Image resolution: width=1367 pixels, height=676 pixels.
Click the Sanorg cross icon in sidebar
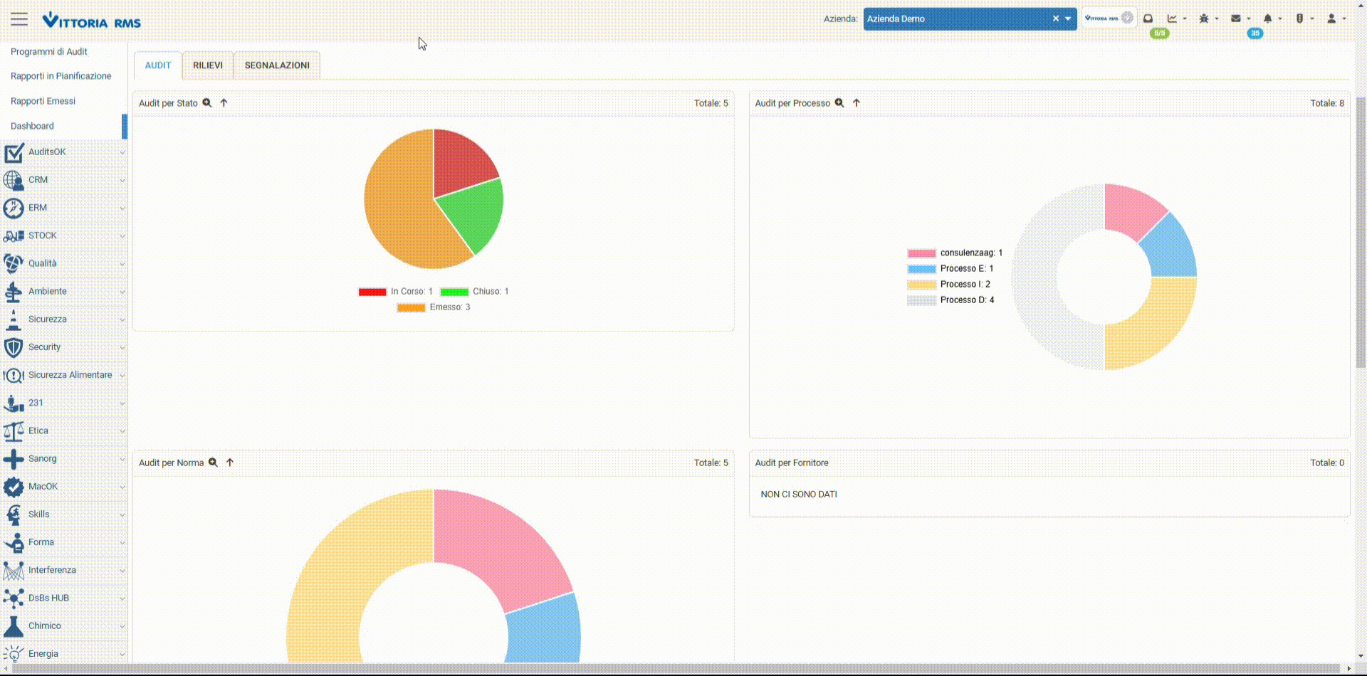14,459
